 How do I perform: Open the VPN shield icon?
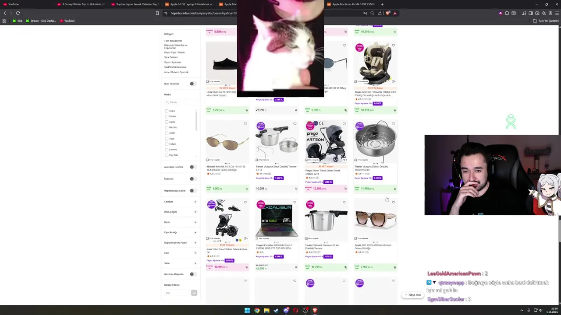550,13
